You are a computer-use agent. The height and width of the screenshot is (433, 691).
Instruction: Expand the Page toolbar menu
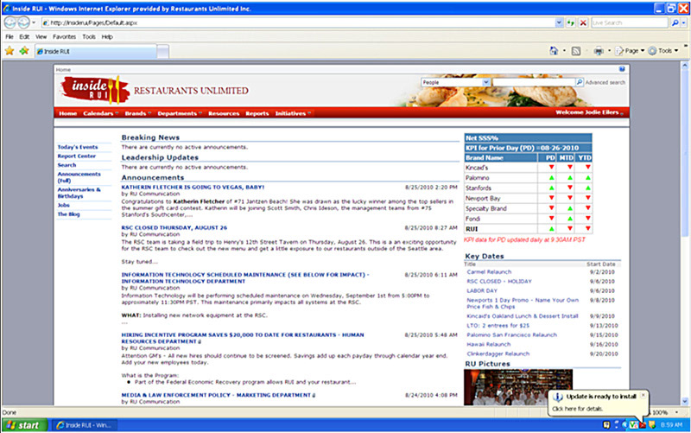[x=631, y=51]
